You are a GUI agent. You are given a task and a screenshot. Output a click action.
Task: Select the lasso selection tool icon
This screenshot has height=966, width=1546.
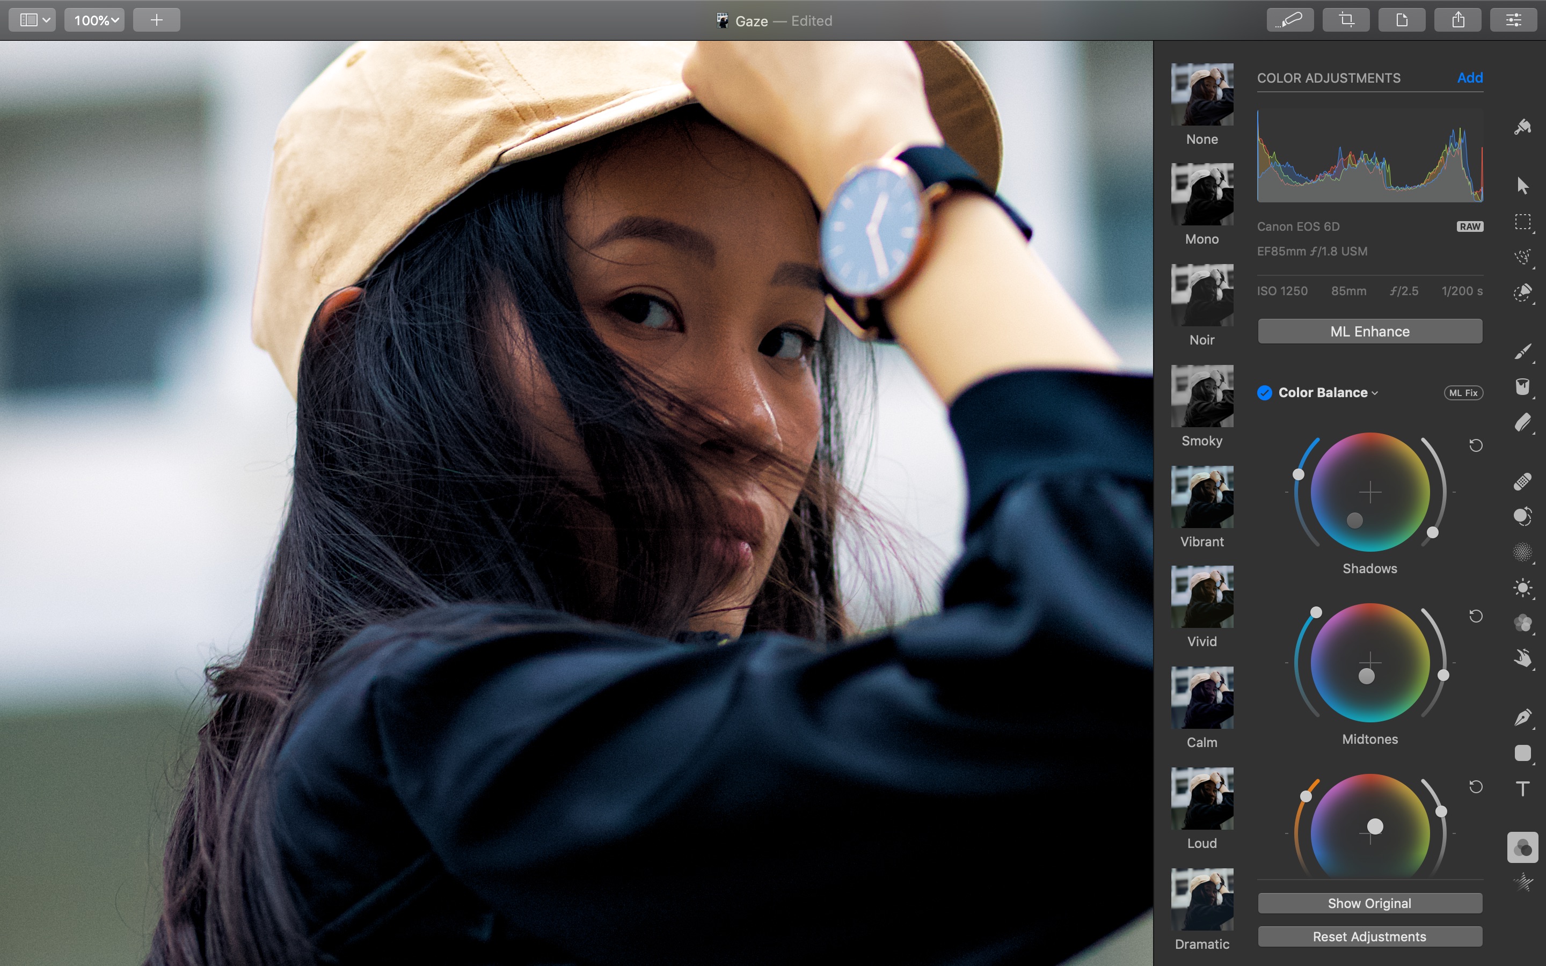1521,257
